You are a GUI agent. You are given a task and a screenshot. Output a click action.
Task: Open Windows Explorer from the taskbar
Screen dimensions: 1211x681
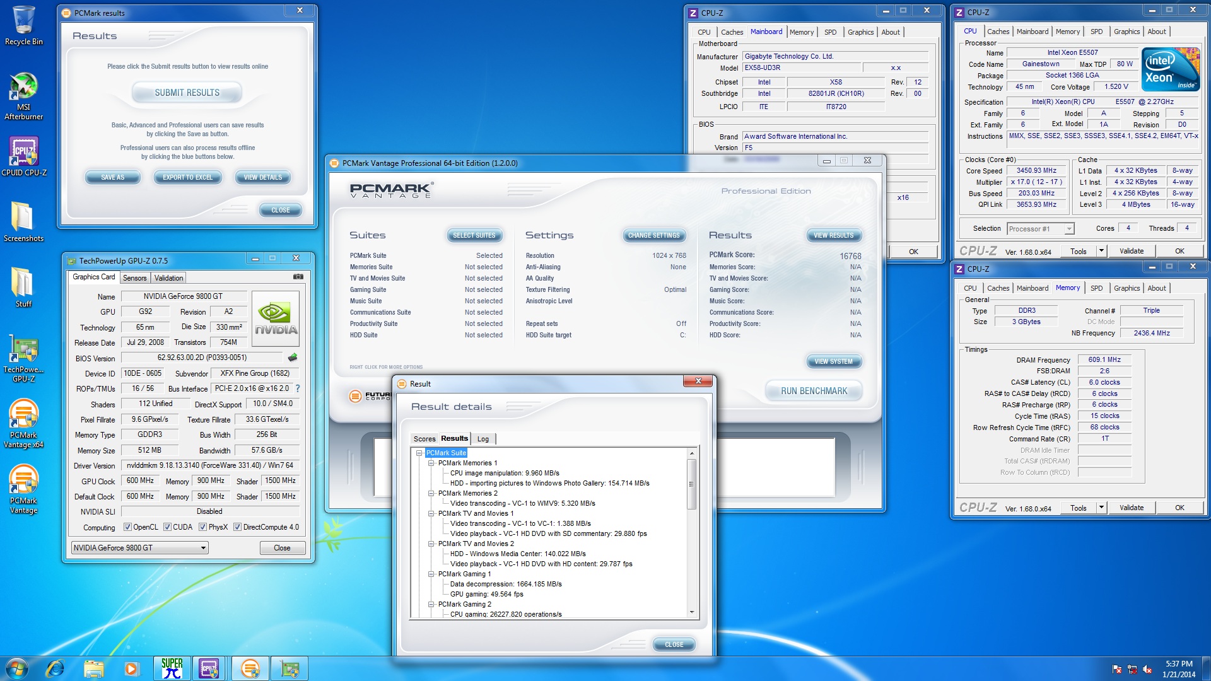[93, 668]
